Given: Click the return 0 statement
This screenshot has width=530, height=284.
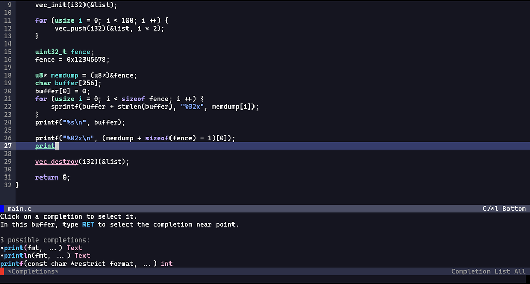Looking at the screenshot, I should (52, 177).
